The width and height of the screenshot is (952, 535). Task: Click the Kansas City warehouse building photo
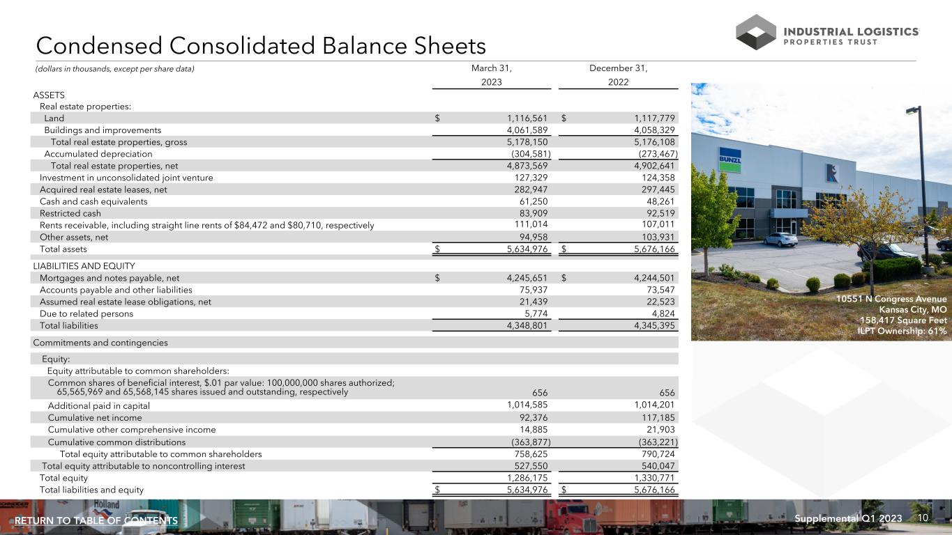coord(820,188)
